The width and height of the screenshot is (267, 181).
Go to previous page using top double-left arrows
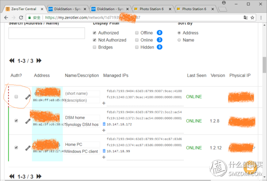pos(12,60)
